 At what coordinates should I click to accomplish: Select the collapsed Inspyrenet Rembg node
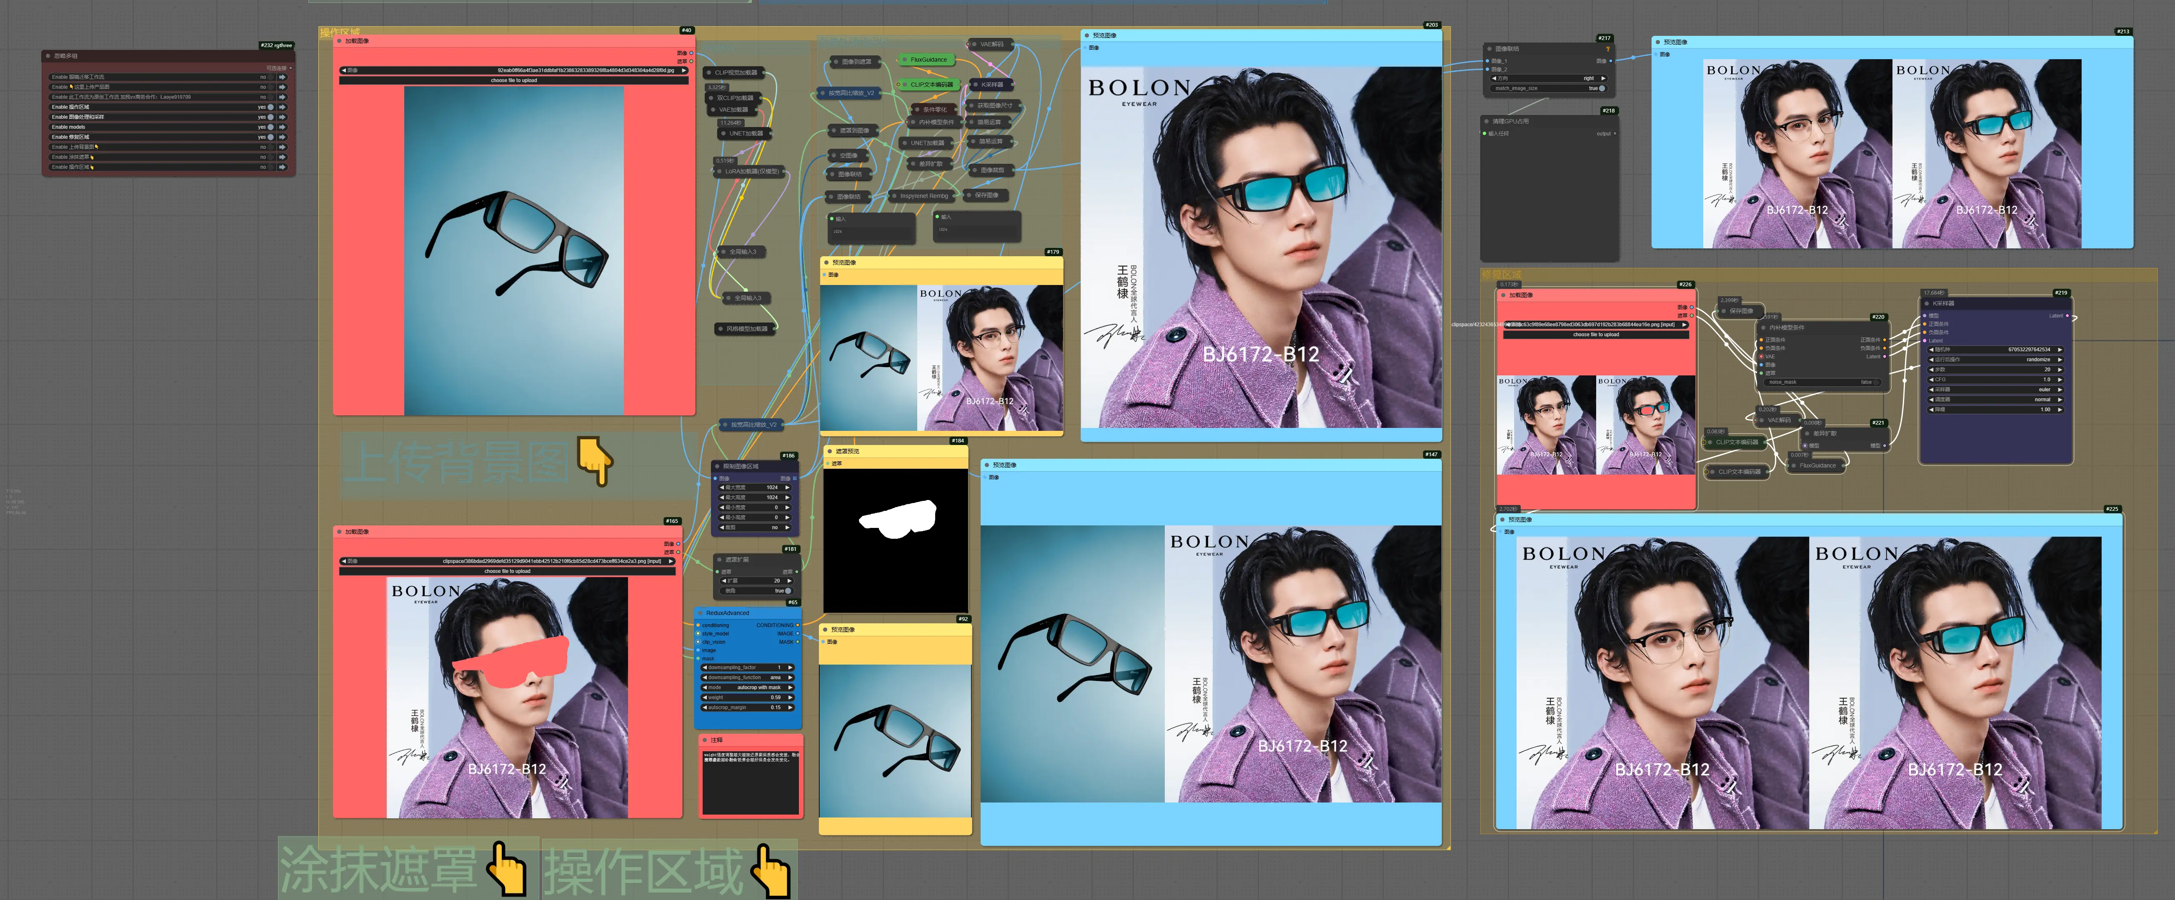pos(923,196)
